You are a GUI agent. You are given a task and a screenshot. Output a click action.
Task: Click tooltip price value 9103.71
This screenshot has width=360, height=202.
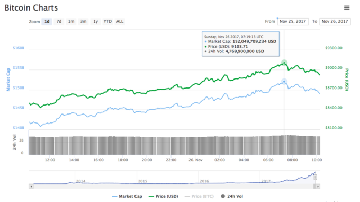[x=239, y=47]
